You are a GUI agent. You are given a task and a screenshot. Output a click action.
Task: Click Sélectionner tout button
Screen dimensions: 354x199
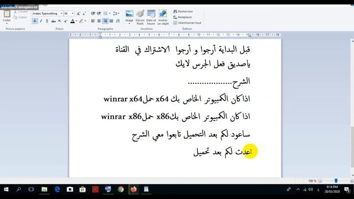click(187, 23)
